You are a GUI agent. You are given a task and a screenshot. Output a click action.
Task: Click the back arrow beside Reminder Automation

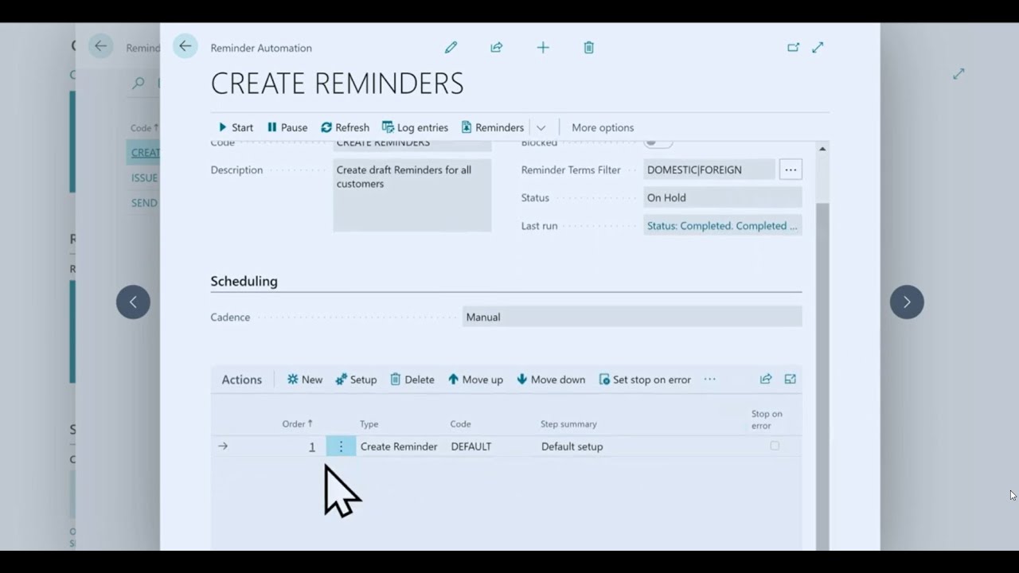coord(185,46)
